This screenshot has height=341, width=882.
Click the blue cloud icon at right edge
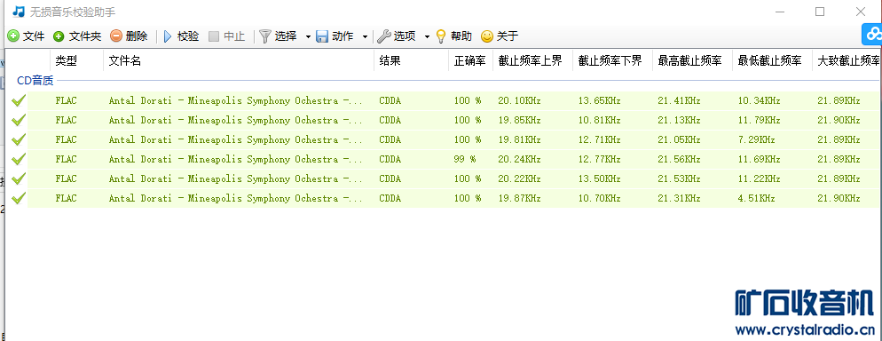click(872, 35)
